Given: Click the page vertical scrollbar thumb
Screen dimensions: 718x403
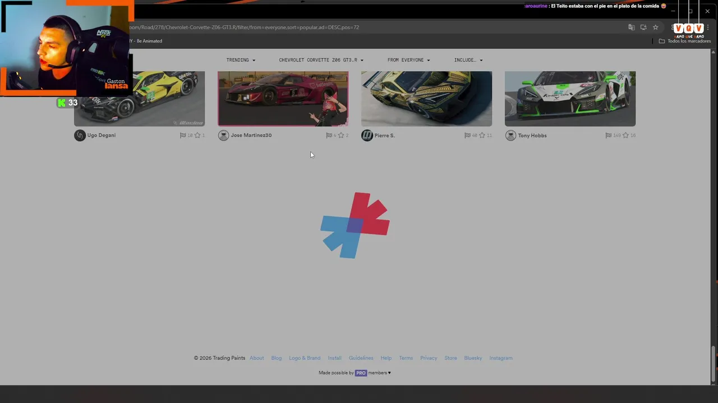Looking at the screenshot, I should pos(714,364).
